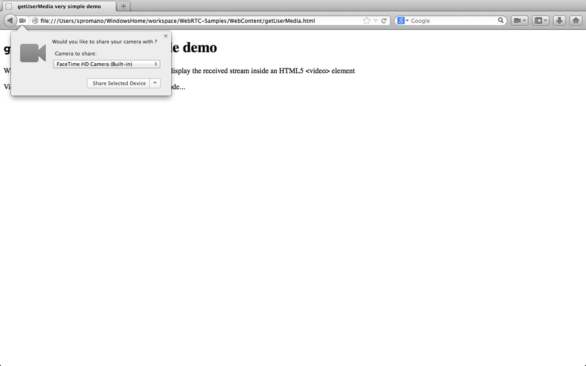Click the camera icon in the address bar
This screenshot has height=366, width=586.
tap(22, 20)
